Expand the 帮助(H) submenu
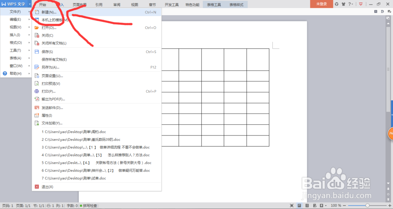Viewport: 393px width, 209px height. coord(16,74)
